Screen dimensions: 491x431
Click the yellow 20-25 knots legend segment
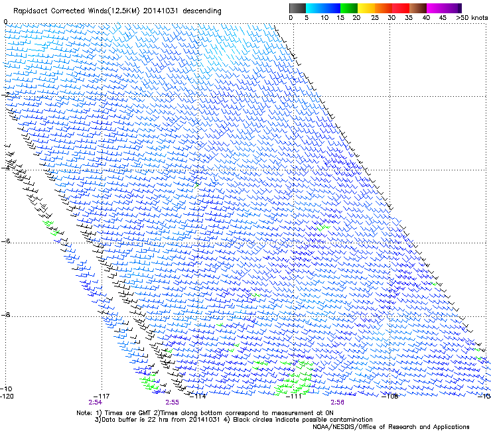click(x=366, y=8)
